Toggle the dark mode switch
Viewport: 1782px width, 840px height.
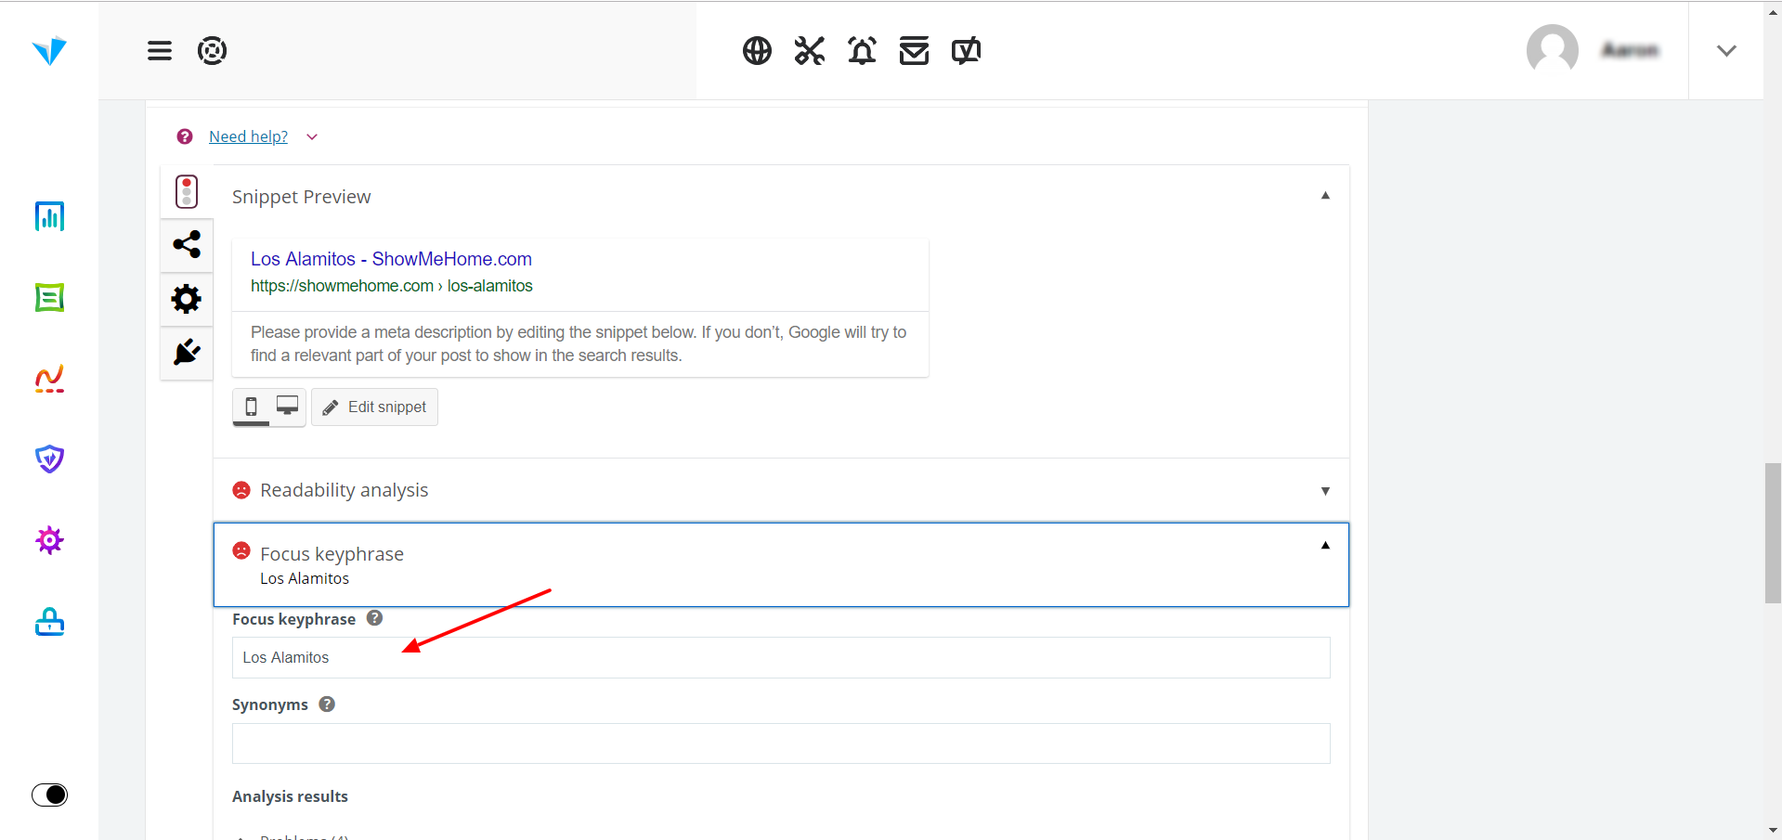(49, 795)
